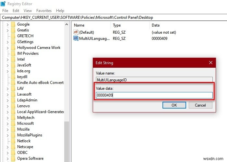Click the Opera Software folder icon
Image resolution: width=227 pixels, height=162 pixels.
click(13, 158)
